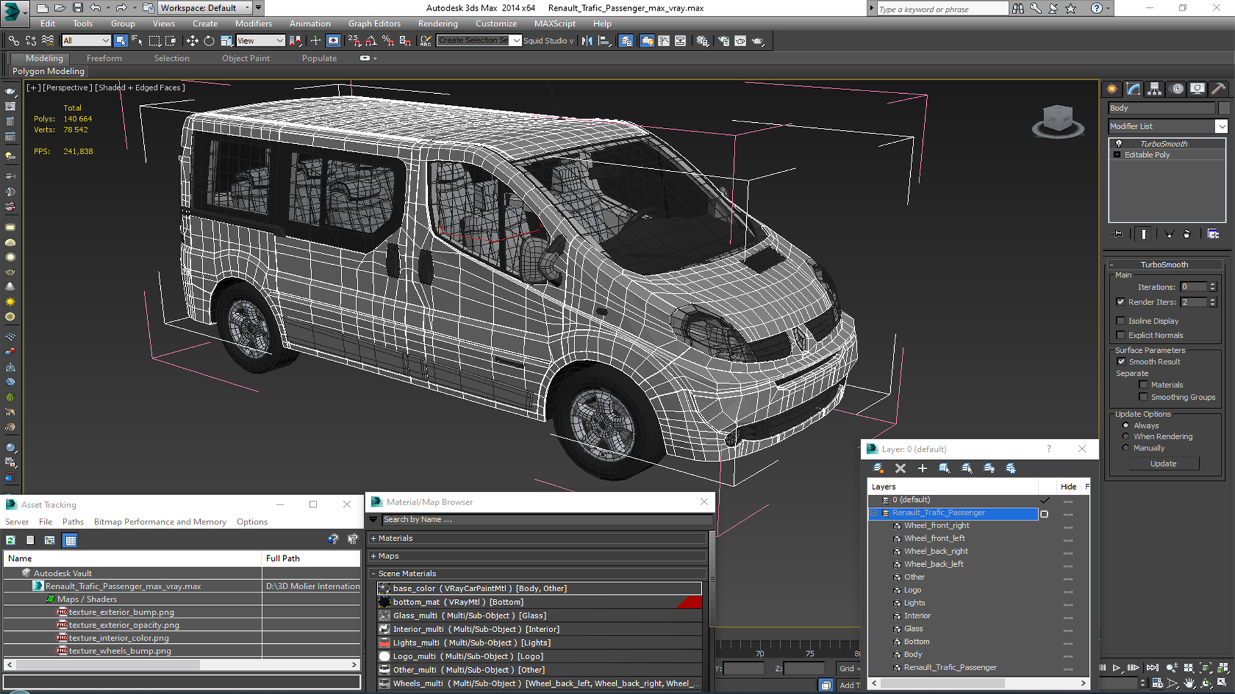Select the Select and Rotate tool
This screenshot has height=694, width=1235.
(209, 40)
